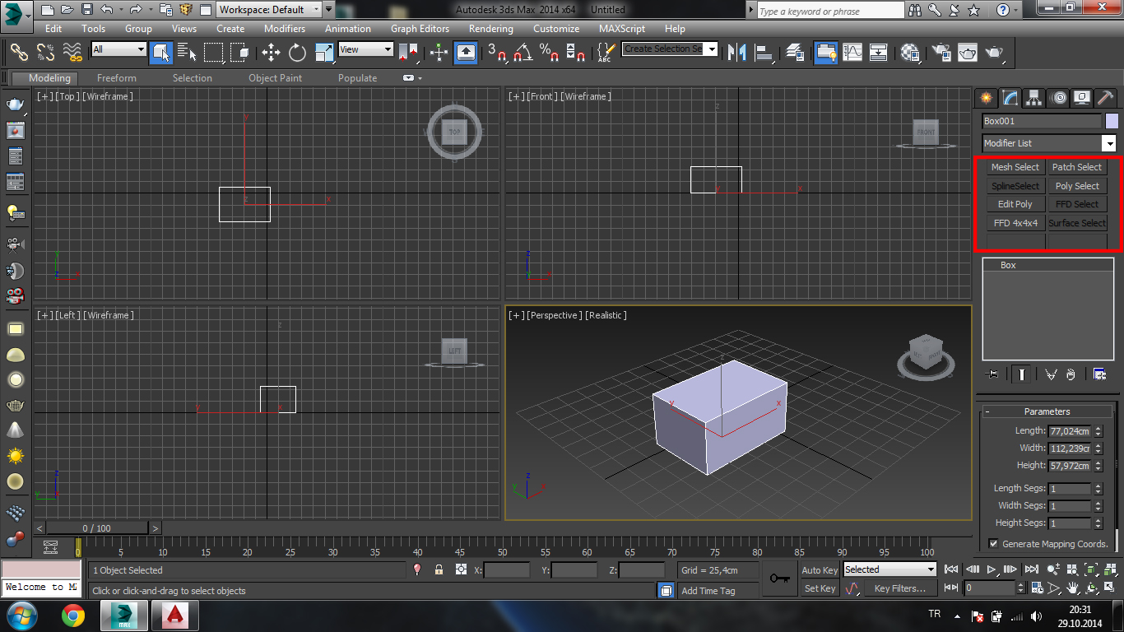Image resolution: width=1124 pixels, height=632 pixels.
Task: Toggle the Graphite Modeling ribbon
Action: click(x=825, y=53)
